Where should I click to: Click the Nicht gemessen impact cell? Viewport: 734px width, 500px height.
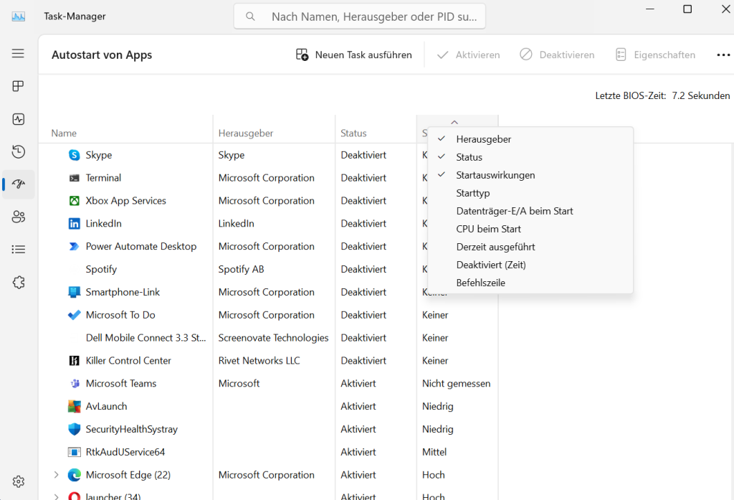click(457, 384)
